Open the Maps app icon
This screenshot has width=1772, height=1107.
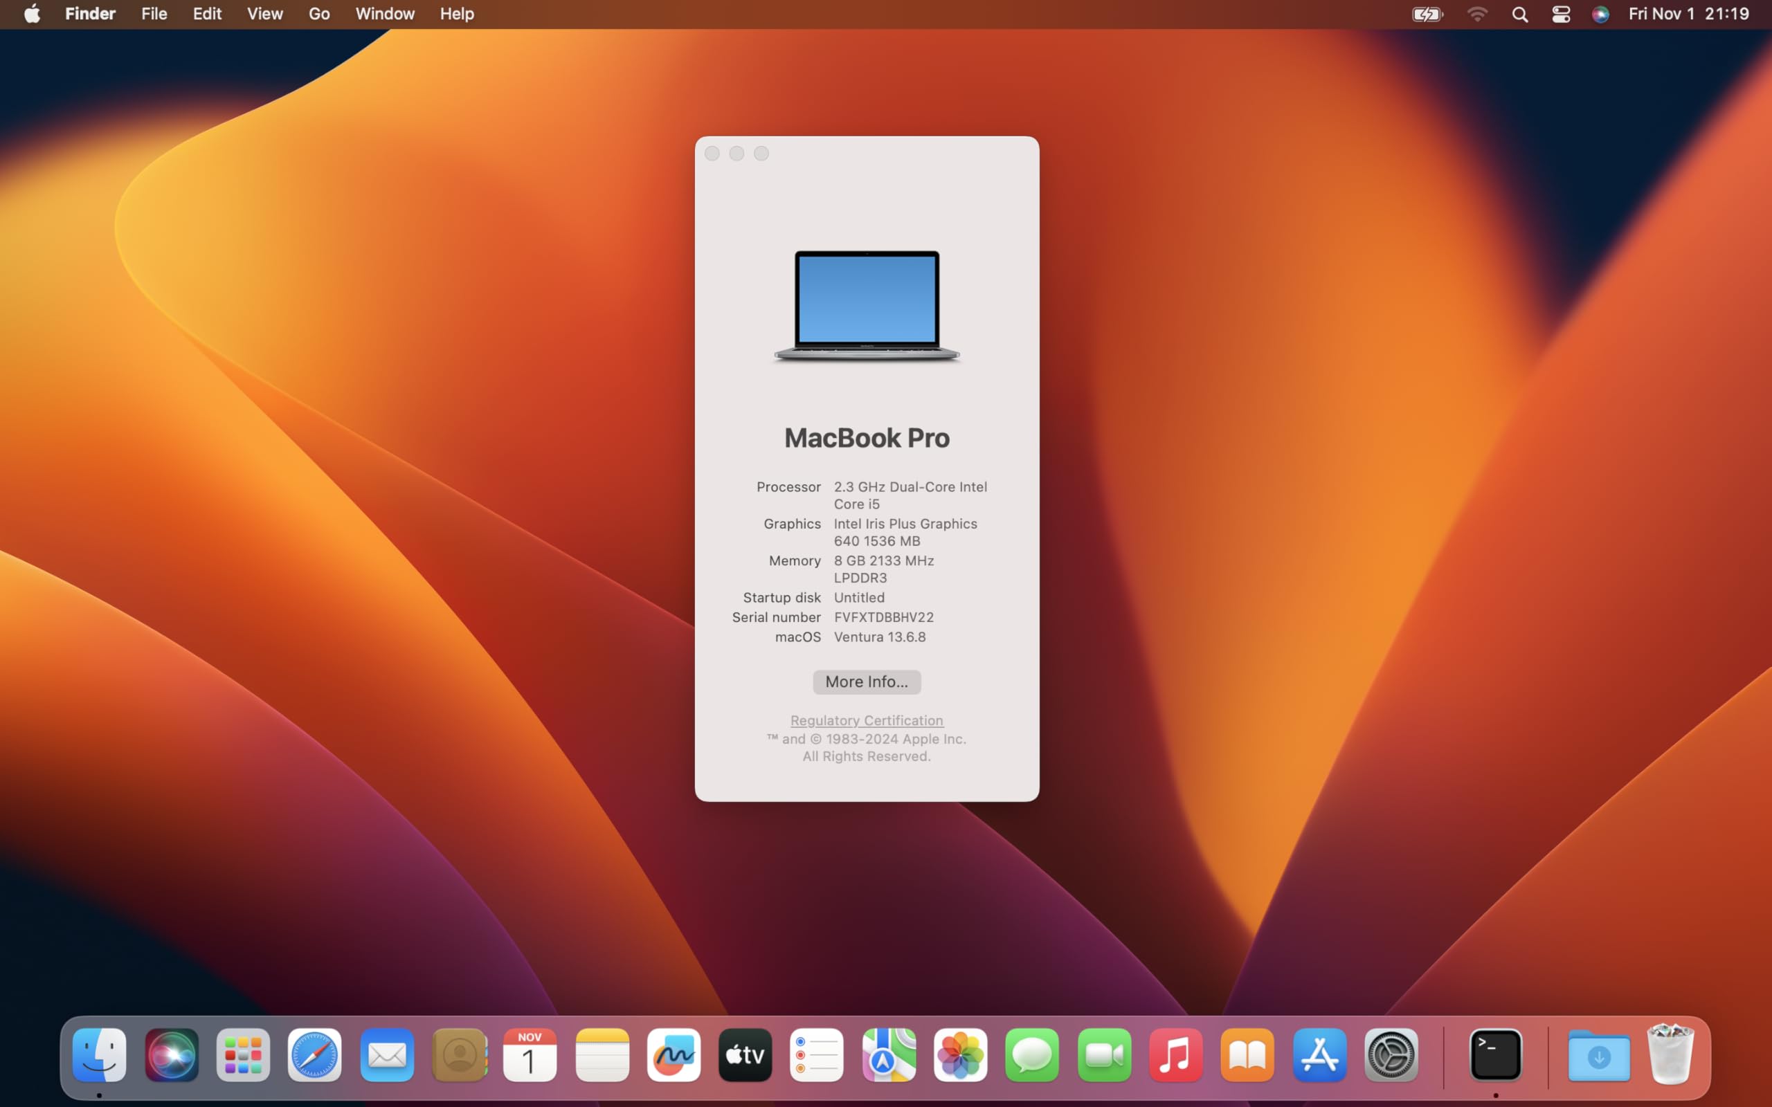pyautogui.click(x=889, y=1055)
